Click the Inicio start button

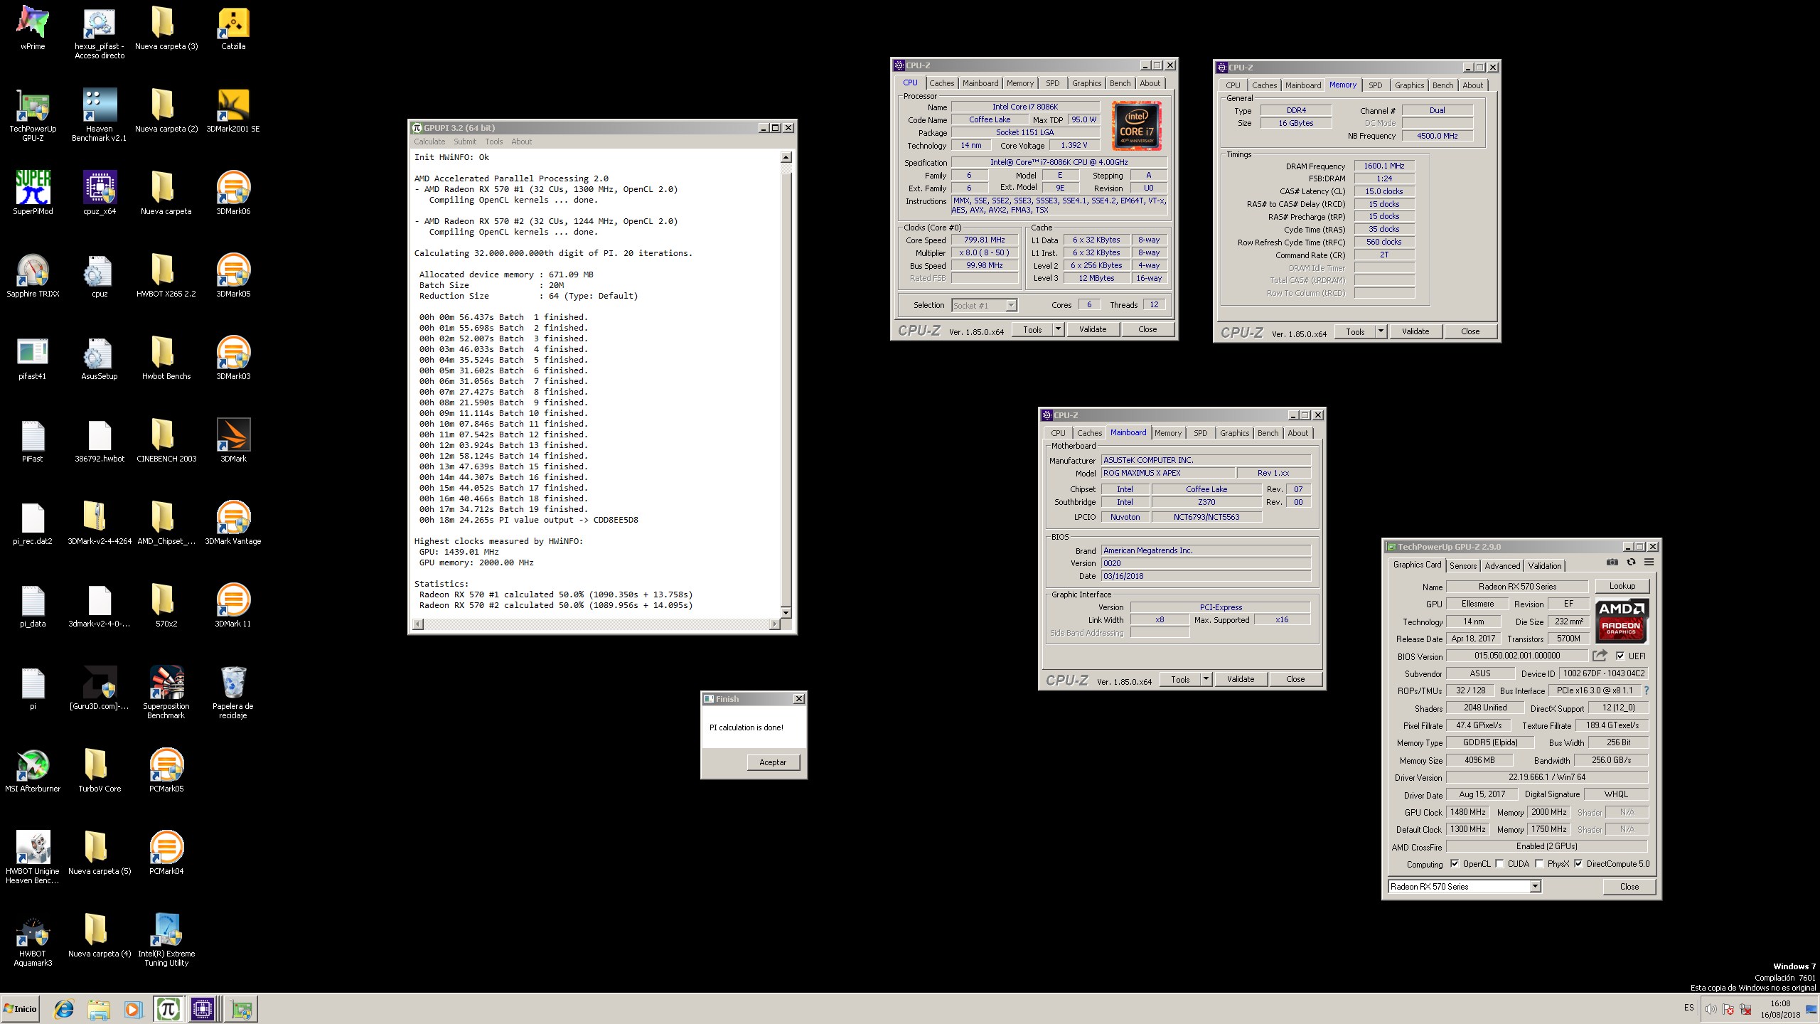20,1009
